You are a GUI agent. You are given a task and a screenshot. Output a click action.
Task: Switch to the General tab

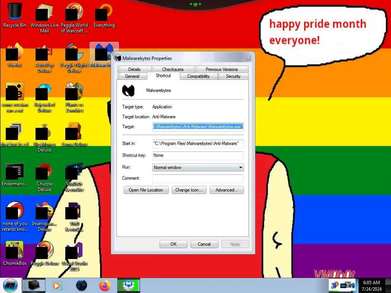click(132, 76)
